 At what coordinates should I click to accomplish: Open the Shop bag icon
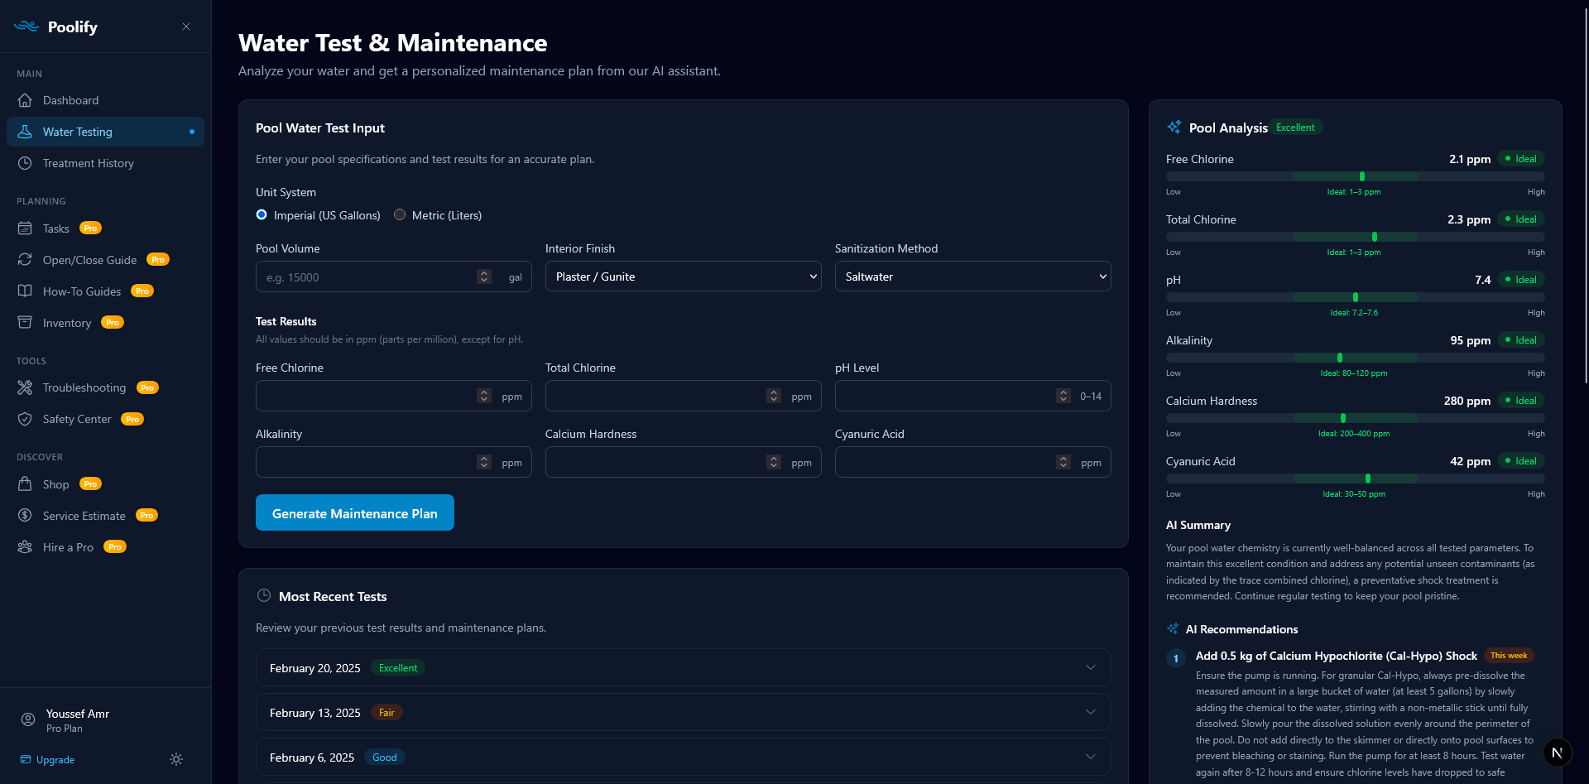pos(26,483)
